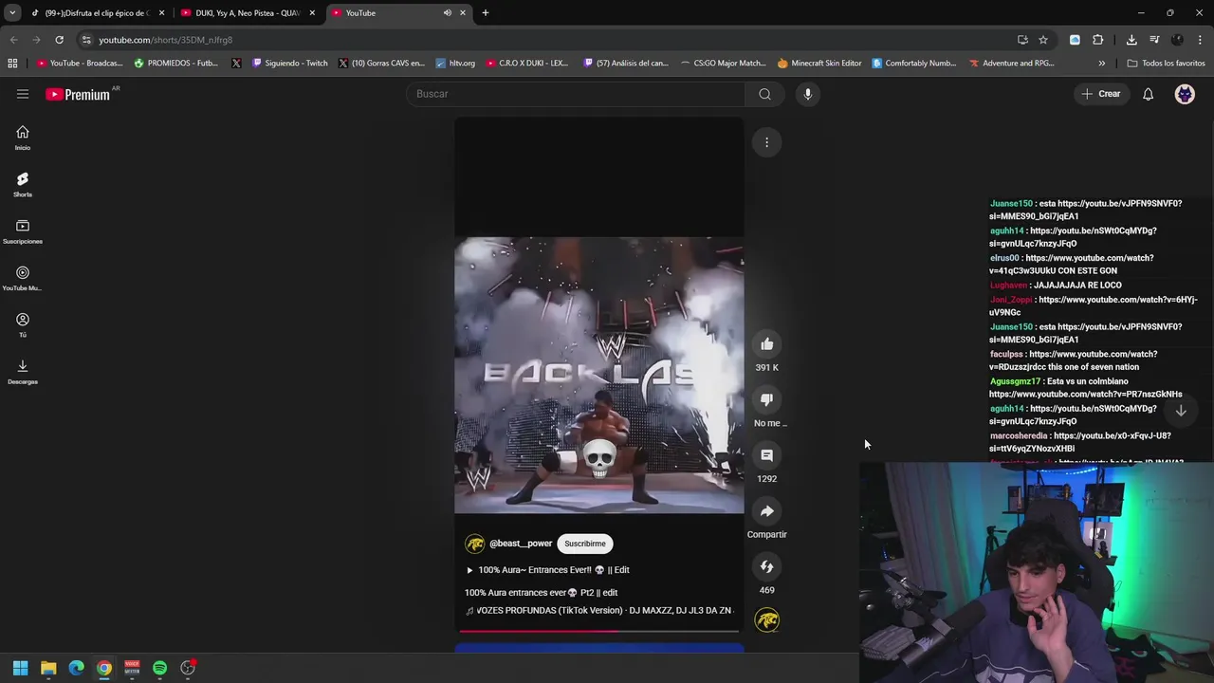Image resolution: width=1214 pixels, height=683 pixels.
Task: Open the comments showing 1292
Action: click(766, 455)
